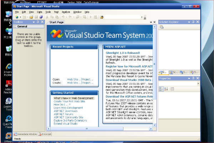Toggle auto-hide pin on Solution Explorer
The height and width of the screenshot is (143, 214).
[193, 22]
